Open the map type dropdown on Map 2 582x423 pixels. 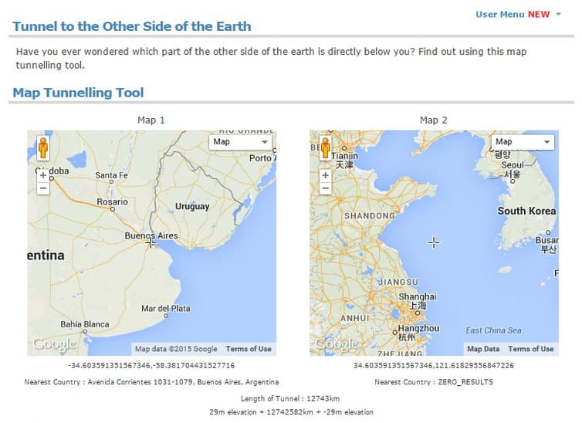[x=523, y=142]
